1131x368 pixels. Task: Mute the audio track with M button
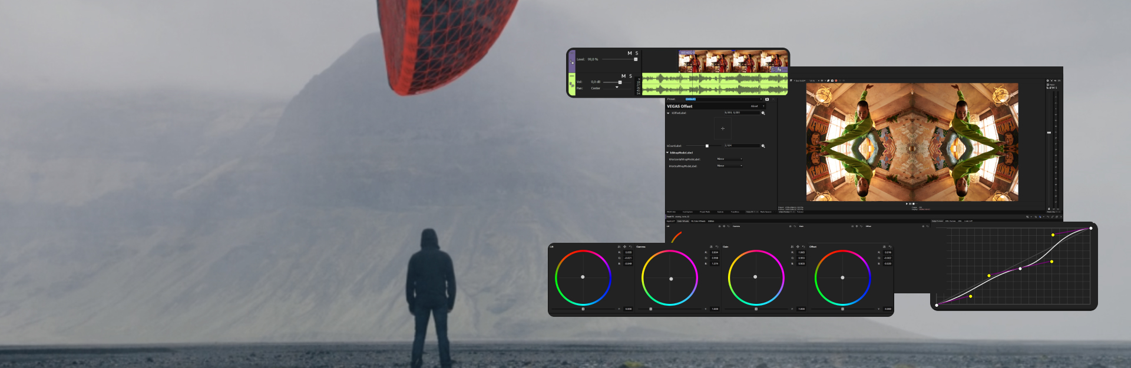pos(624,76)
